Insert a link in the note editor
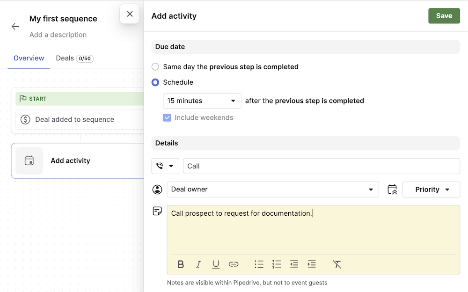The width and height of the screenshot is (468, 292). [233, 264]
